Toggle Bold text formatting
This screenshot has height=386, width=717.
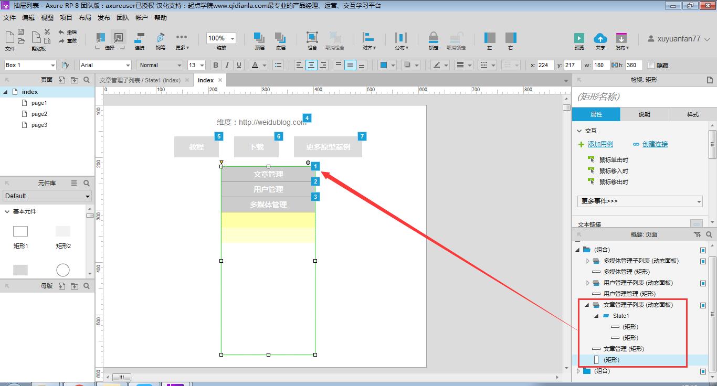tap(215, 65)
